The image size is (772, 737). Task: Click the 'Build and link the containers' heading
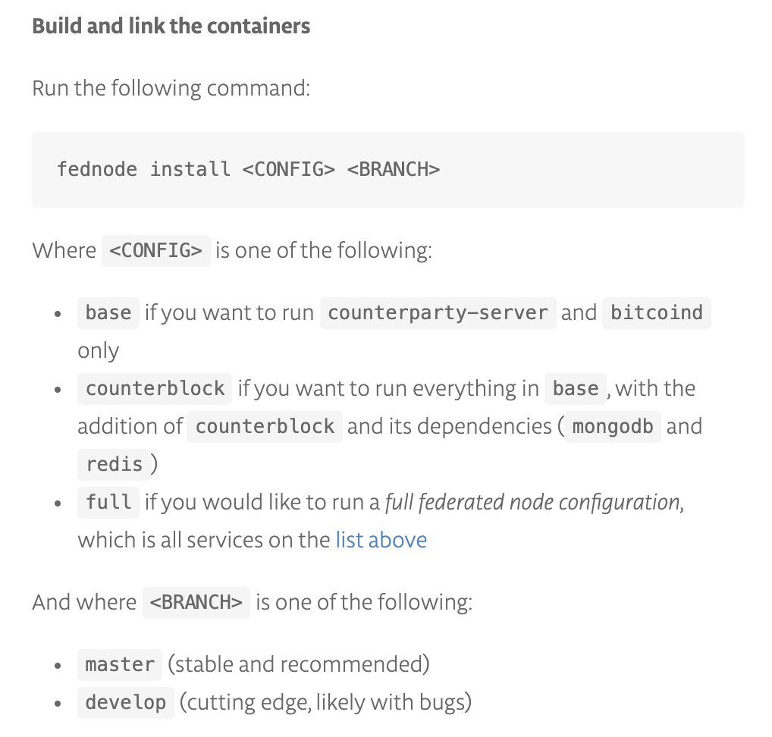171,26
